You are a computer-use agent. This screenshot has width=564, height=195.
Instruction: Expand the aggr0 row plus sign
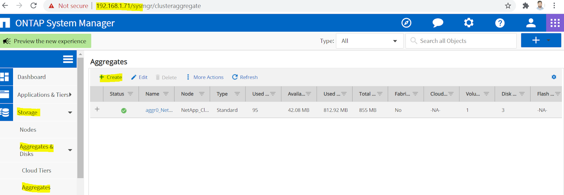click(97, 109)
